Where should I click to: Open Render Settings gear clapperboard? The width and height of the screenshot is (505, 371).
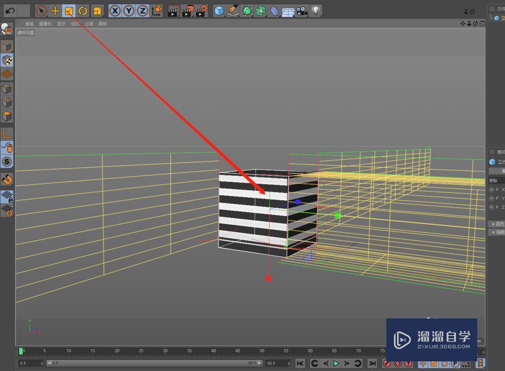point(201,11)
